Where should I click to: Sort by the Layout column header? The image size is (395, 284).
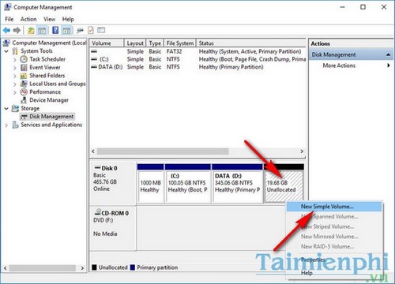click(135, 43)
